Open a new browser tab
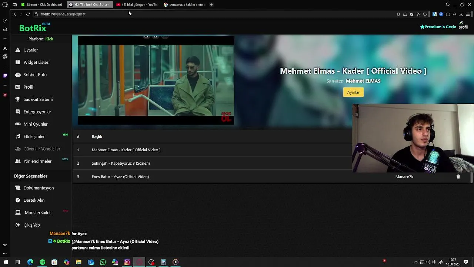Image resolution: width=474 pixels, height=267 pixels. pyautogui.click(x=211, y=4)
